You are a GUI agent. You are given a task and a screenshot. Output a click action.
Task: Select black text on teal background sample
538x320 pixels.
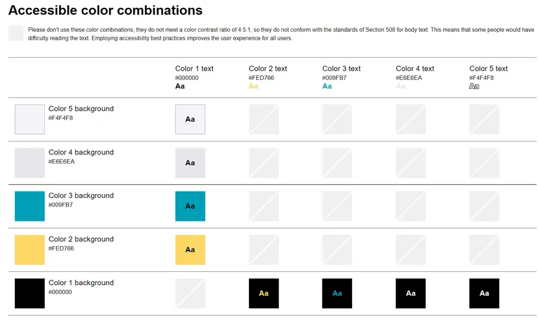190,206
